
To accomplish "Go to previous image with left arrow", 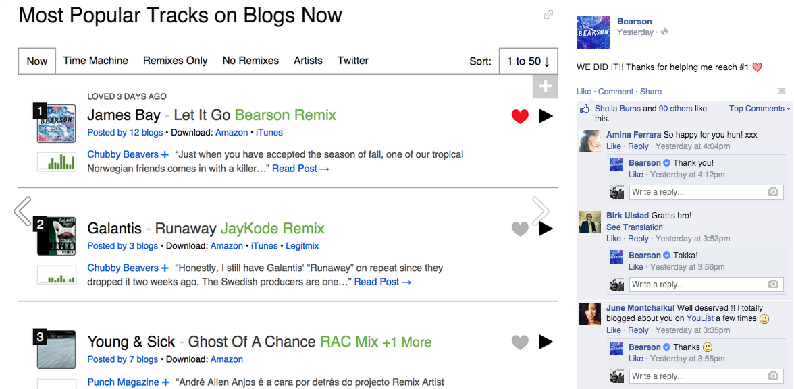I will 22,211.
